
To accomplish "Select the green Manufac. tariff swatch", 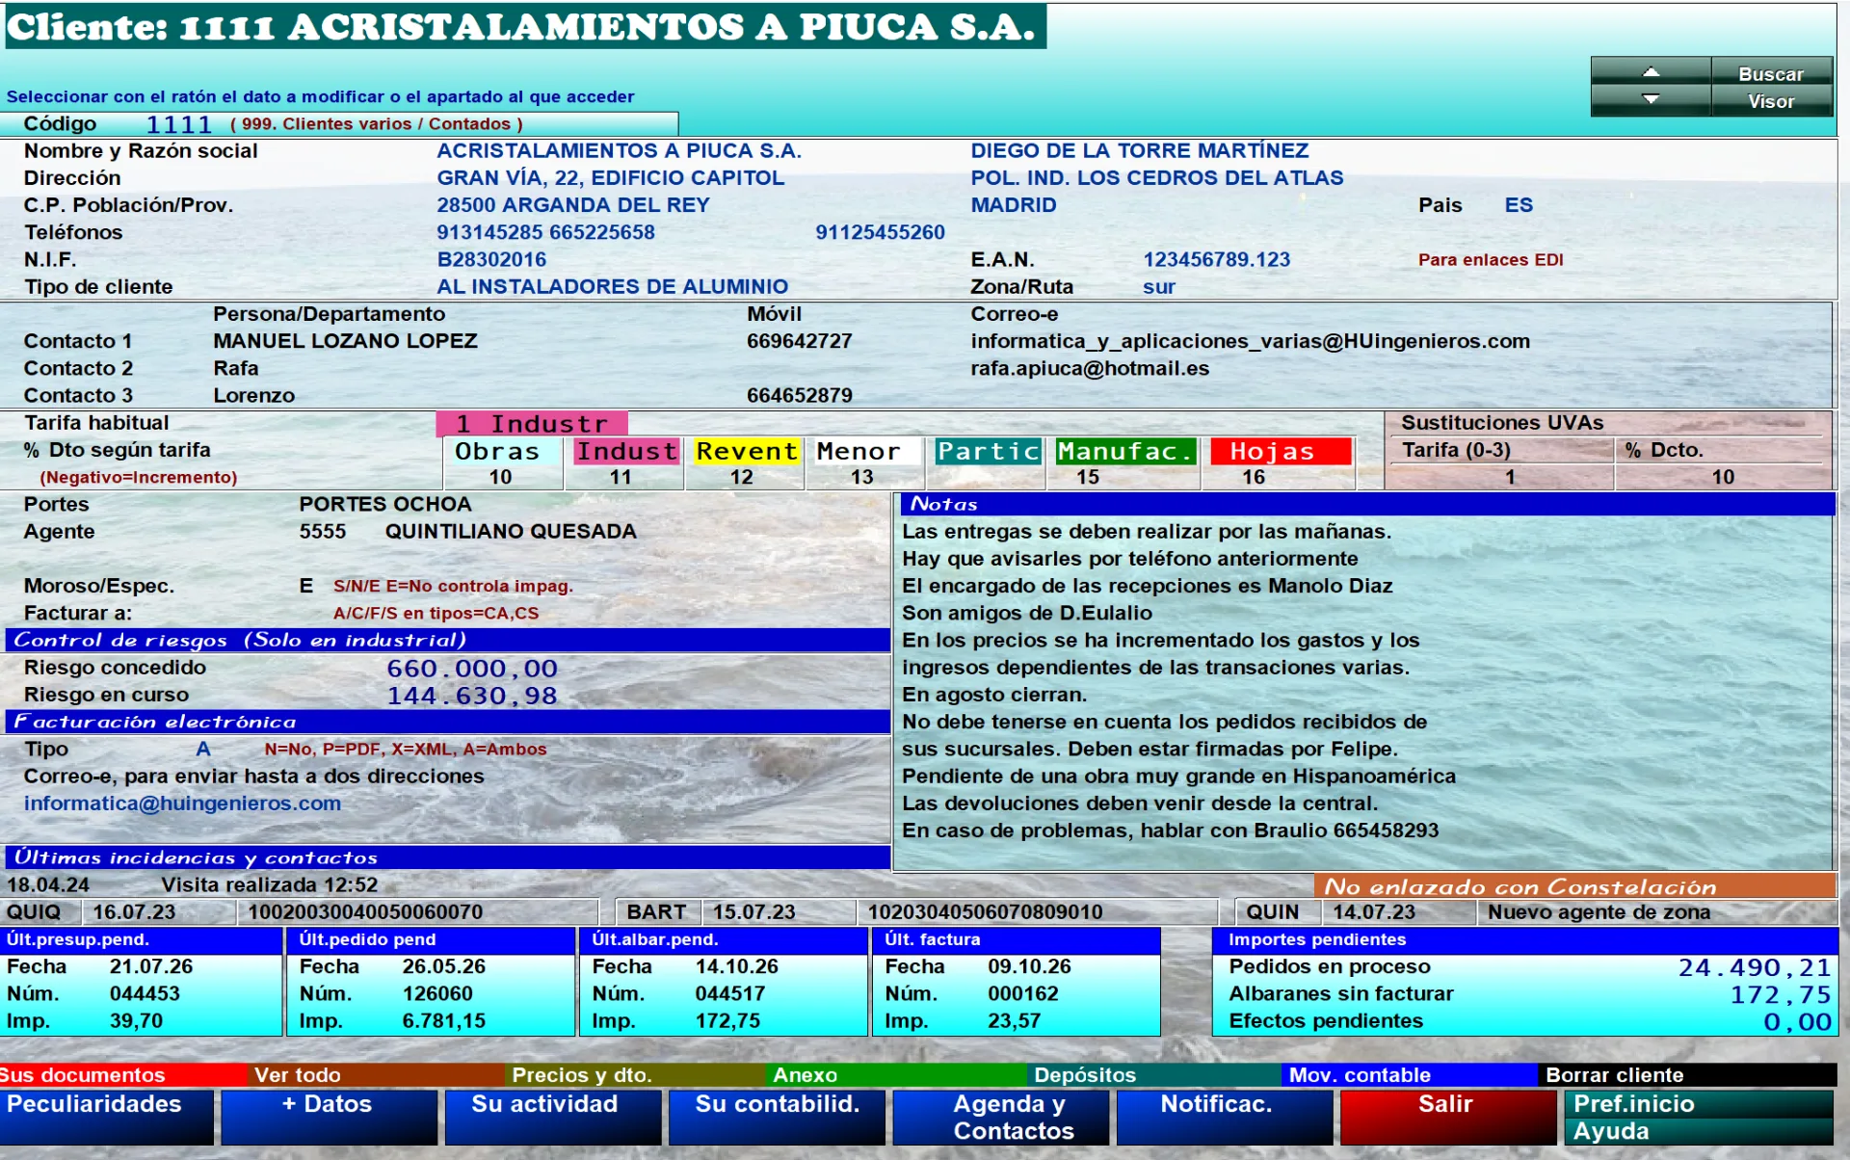I will [1125, 452].
